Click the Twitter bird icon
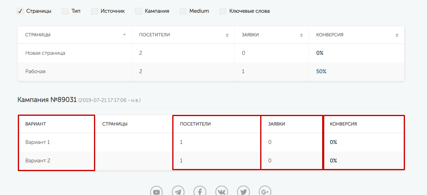The width and height of the screenshot is (427, 195). (243, 192)
